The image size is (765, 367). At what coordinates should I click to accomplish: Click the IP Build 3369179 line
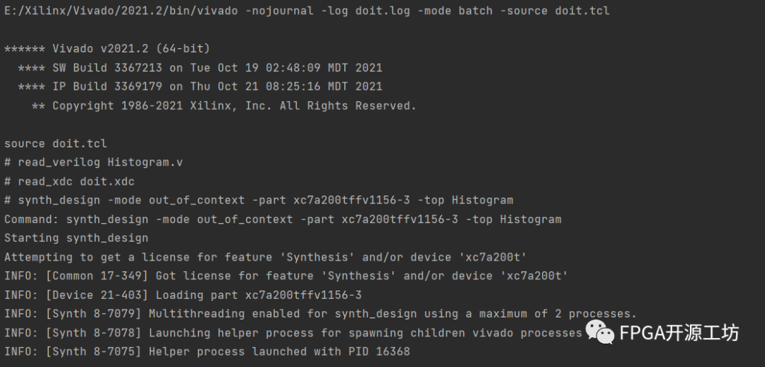pyautogui.click(x=200, y=86)
